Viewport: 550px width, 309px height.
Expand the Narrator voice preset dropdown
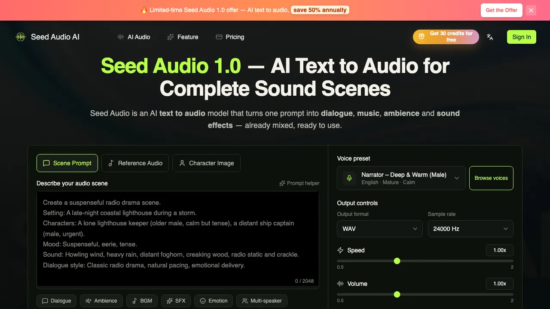coord(401,178)
